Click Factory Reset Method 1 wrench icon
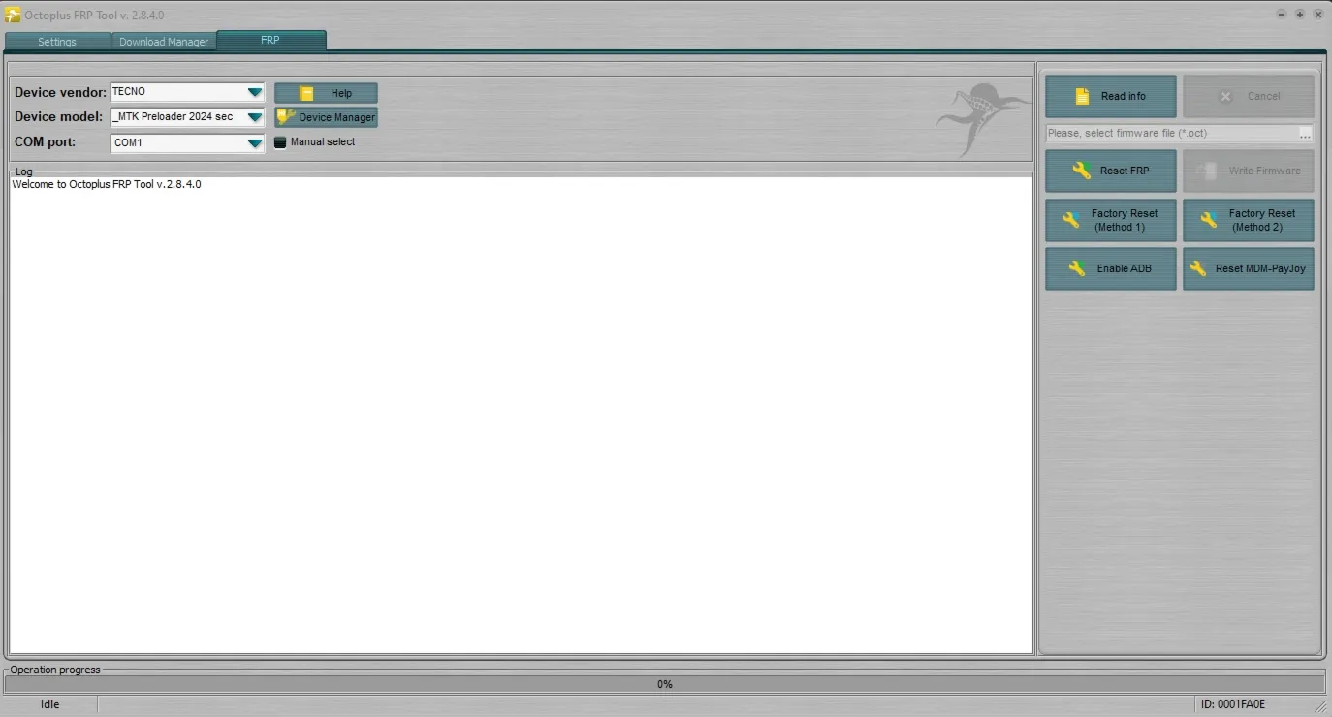The image size is (1332, 717). (x=1072, y=220)
